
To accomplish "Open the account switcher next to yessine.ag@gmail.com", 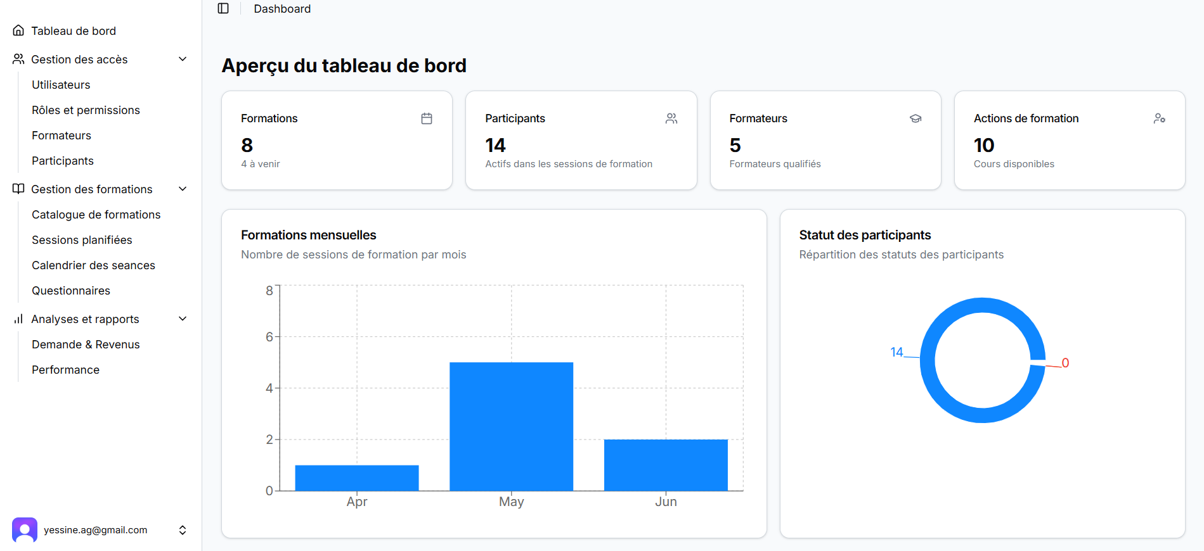I will pyautogui.click(x=183, y=530).
